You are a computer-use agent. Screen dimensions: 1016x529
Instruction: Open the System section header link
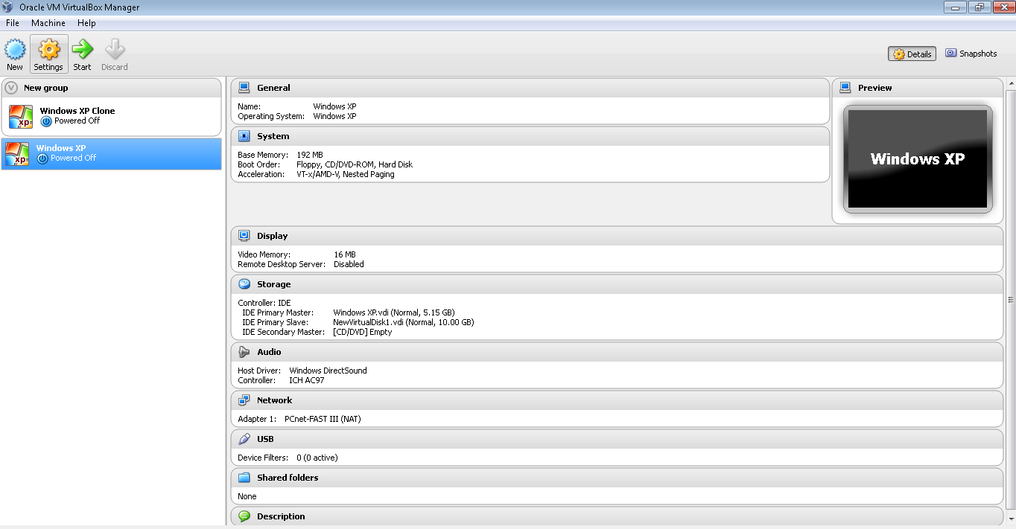273,136
